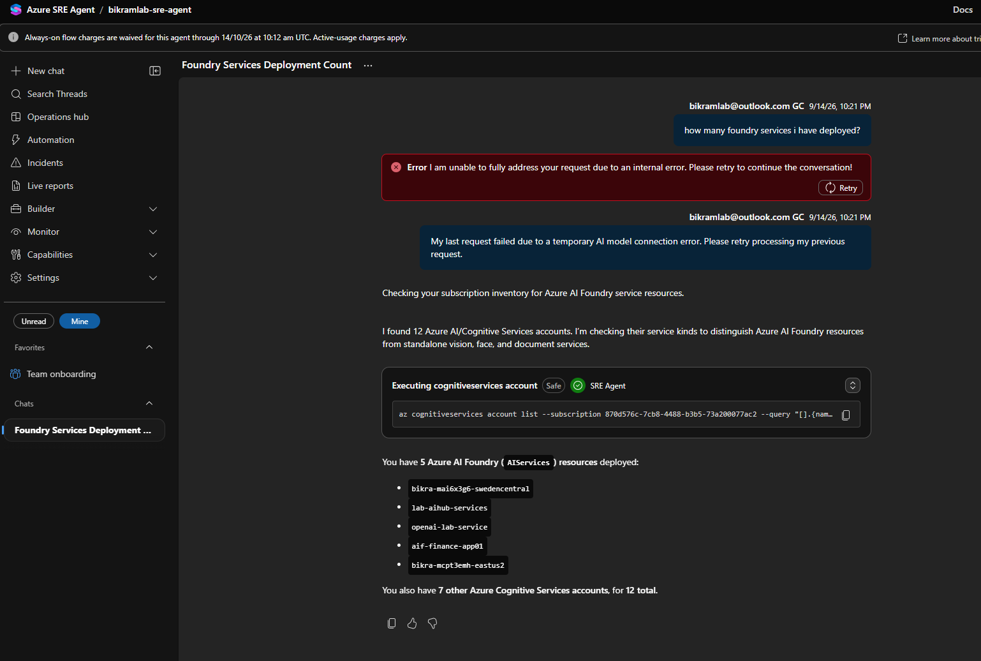Retry the failed request
This screenshot has height=661, width=981.
841,188
